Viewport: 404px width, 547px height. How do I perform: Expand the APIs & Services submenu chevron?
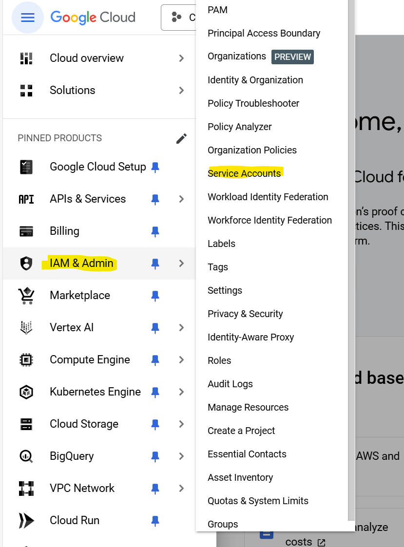coord(181,199)
